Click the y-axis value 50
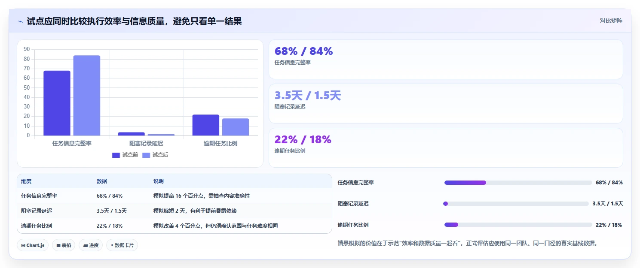This screenshot has height=268, width=640. pos(27,87)
